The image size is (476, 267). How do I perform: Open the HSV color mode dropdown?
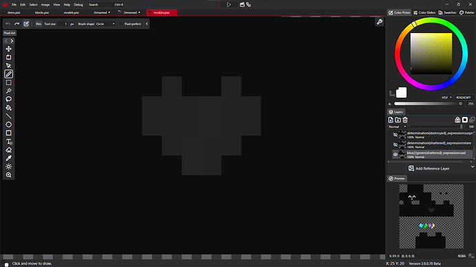pos(447,98)
